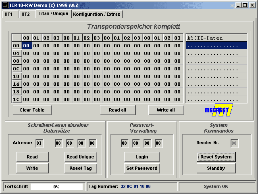Click the first password byte field
This screenshot has width=258, height=194.
click(x=125, y=143)
